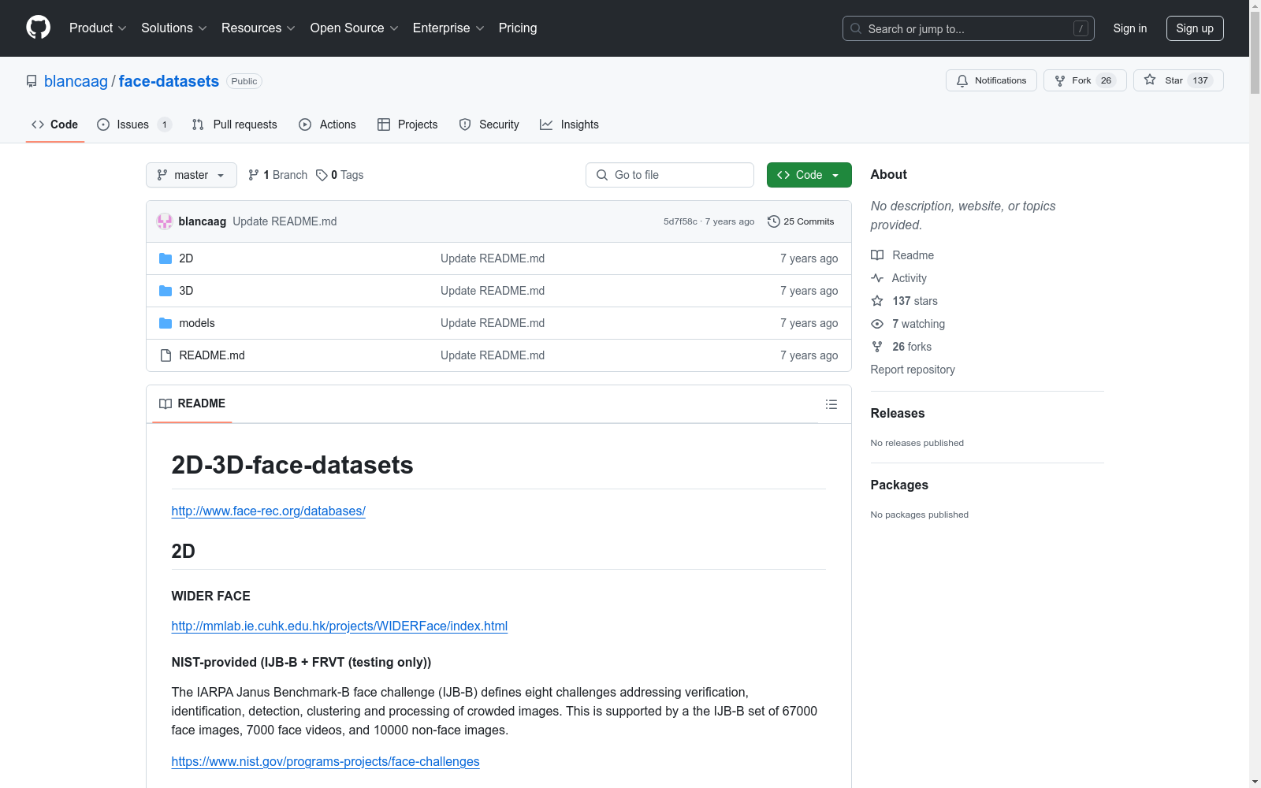Switch to the Issues tab

[134, 125]
